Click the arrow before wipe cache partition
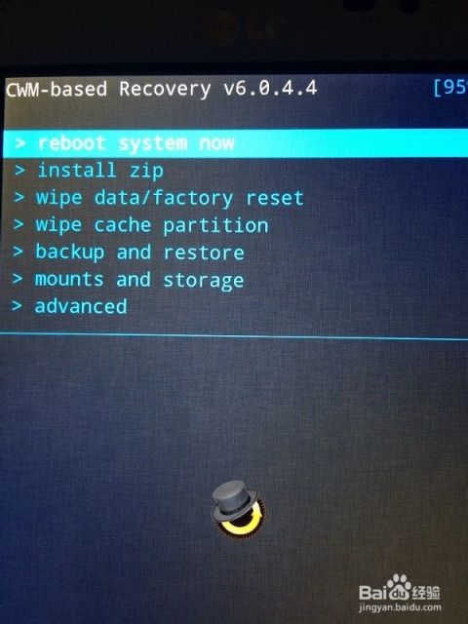This screenshot has width=468, height=624. coord(19,224)
